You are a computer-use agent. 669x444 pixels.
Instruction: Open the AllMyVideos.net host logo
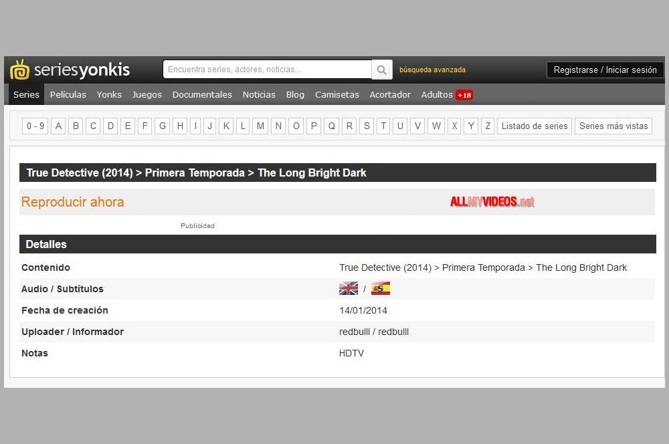[x=492, y=202]
